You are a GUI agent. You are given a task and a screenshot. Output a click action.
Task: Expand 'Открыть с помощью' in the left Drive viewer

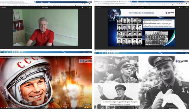[46, 8]
